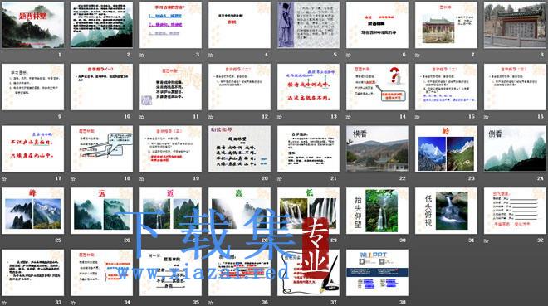Select slide 2 misty mountain text thumbnail

point(101,25)
